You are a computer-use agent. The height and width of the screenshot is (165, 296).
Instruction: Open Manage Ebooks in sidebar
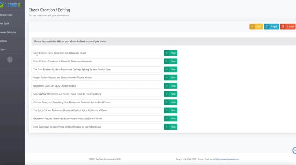[6, 15]
